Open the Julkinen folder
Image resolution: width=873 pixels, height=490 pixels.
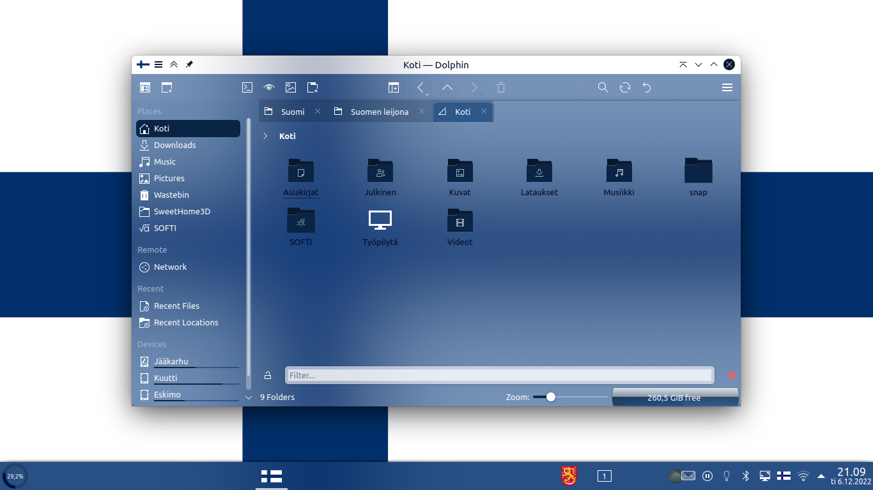click(380, 177)
